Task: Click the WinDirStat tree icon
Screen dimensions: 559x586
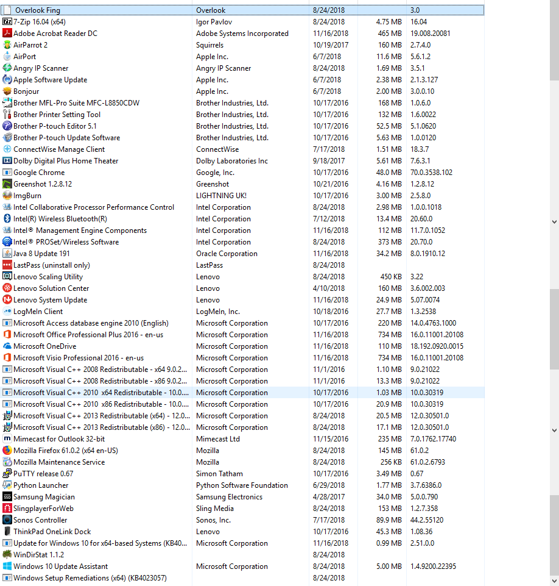Action: [7, 555]
